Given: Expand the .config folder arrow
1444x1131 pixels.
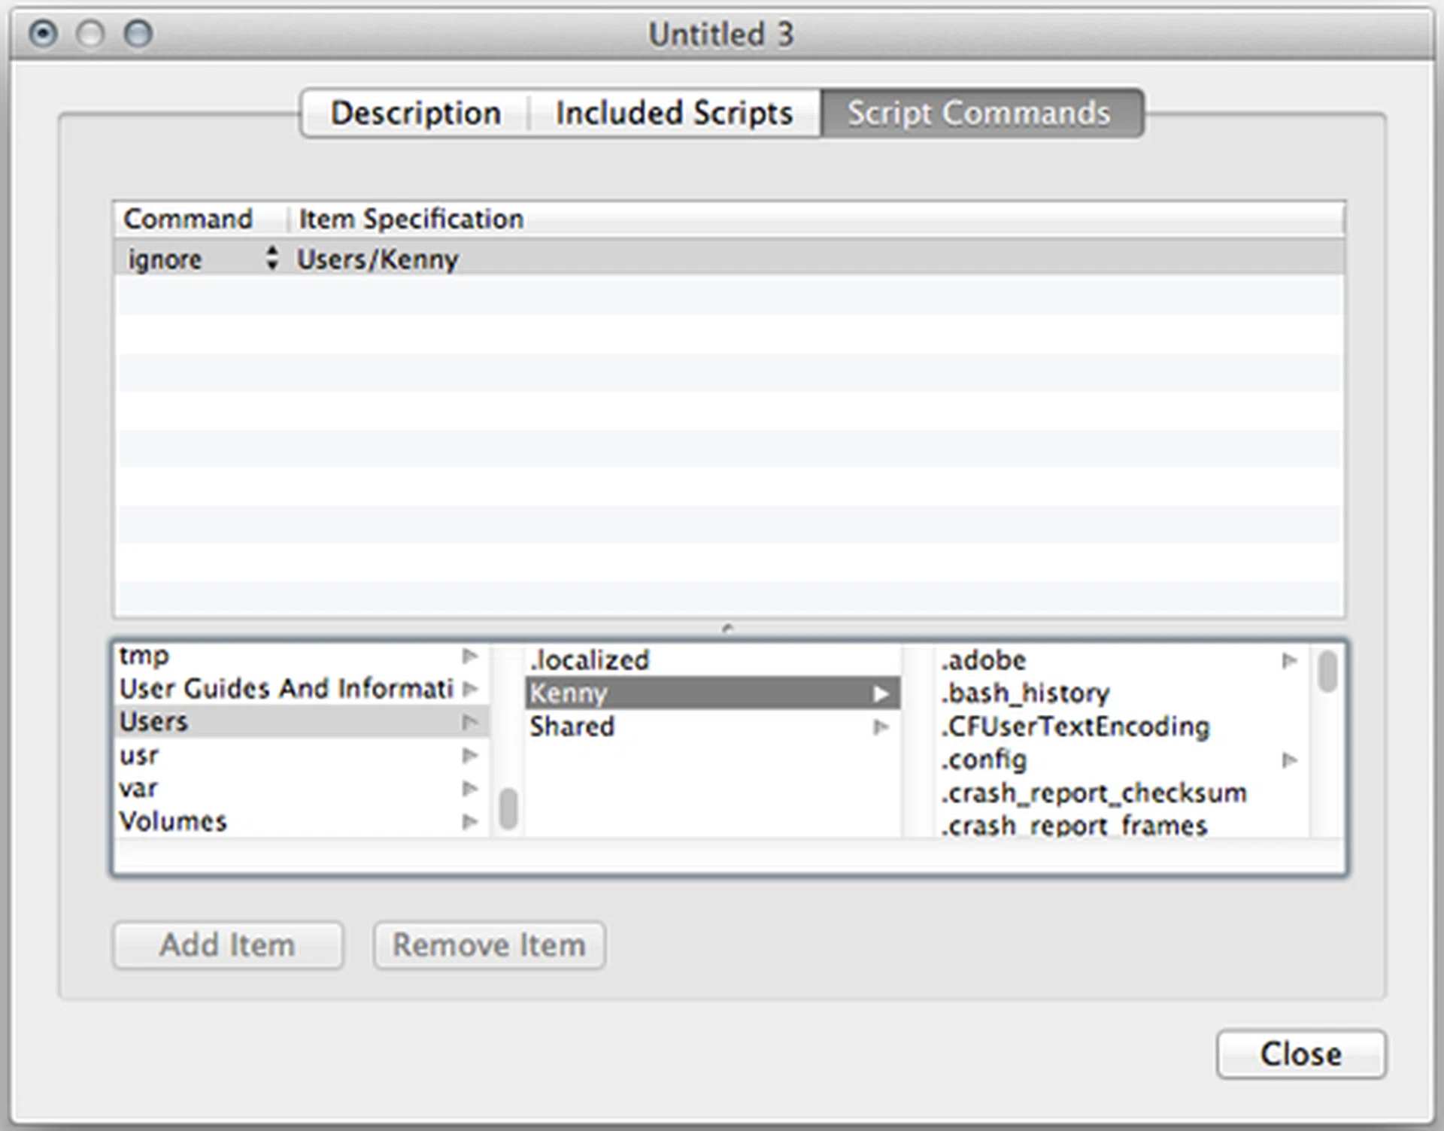Looking at the screenshot, I should click(x=1289, y=760).
